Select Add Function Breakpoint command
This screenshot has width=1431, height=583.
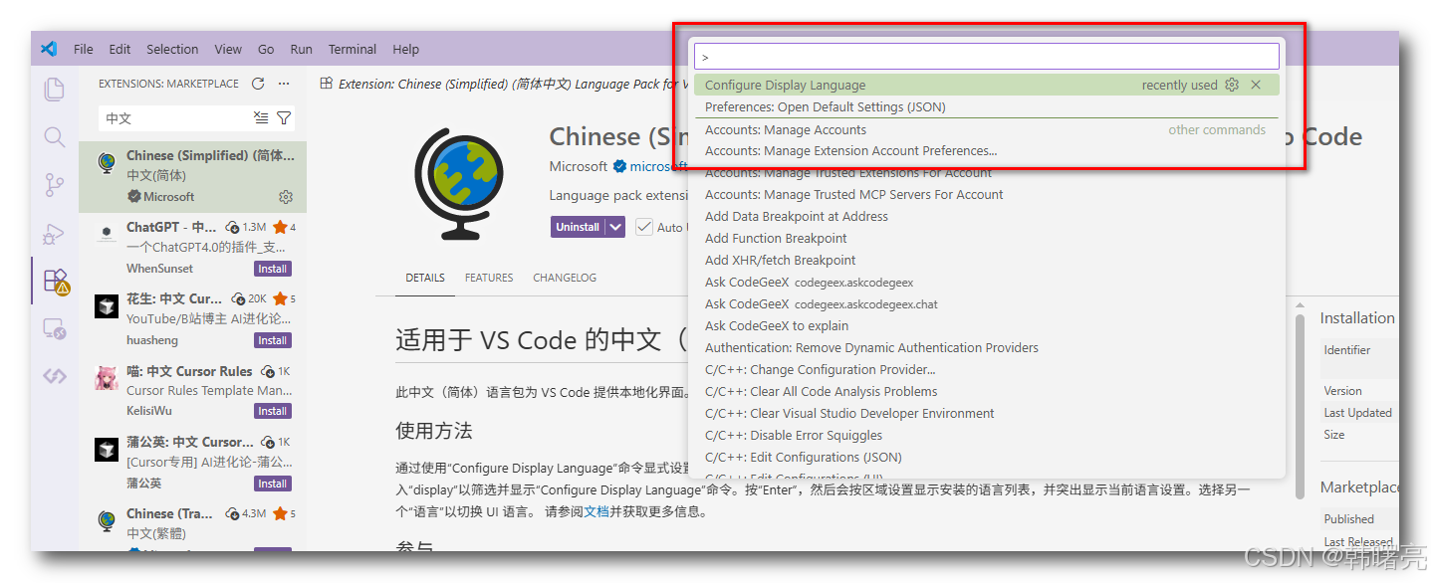coord(986,239)
